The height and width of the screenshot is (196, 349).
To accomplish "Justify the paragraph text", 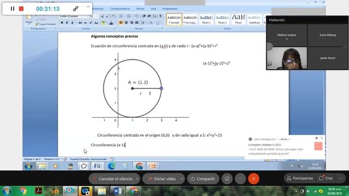I will [x=137, y=23].
